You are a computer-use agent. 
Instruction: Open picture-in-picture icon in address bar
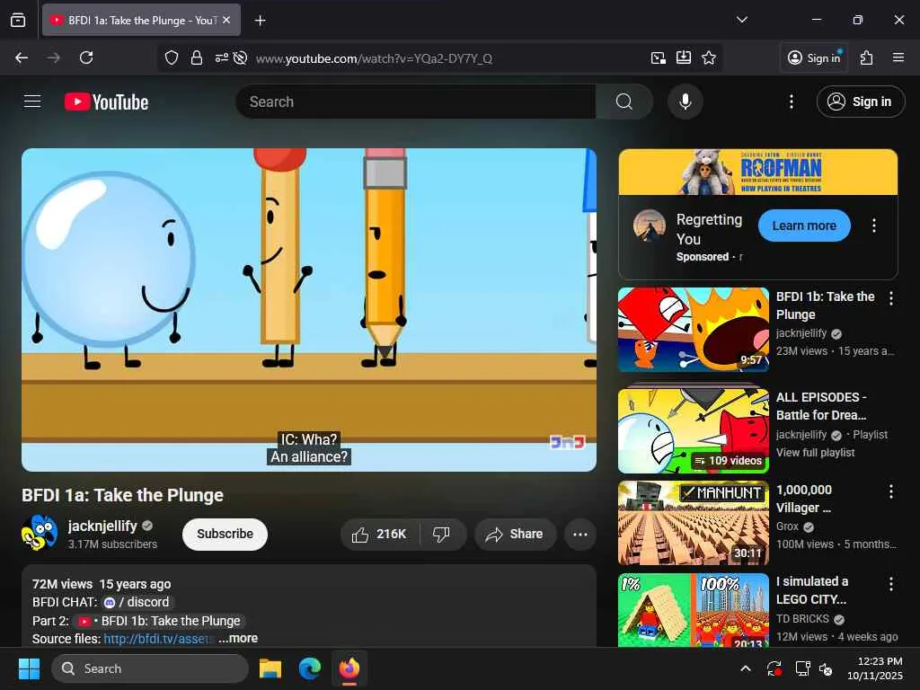tap(659, 57)
